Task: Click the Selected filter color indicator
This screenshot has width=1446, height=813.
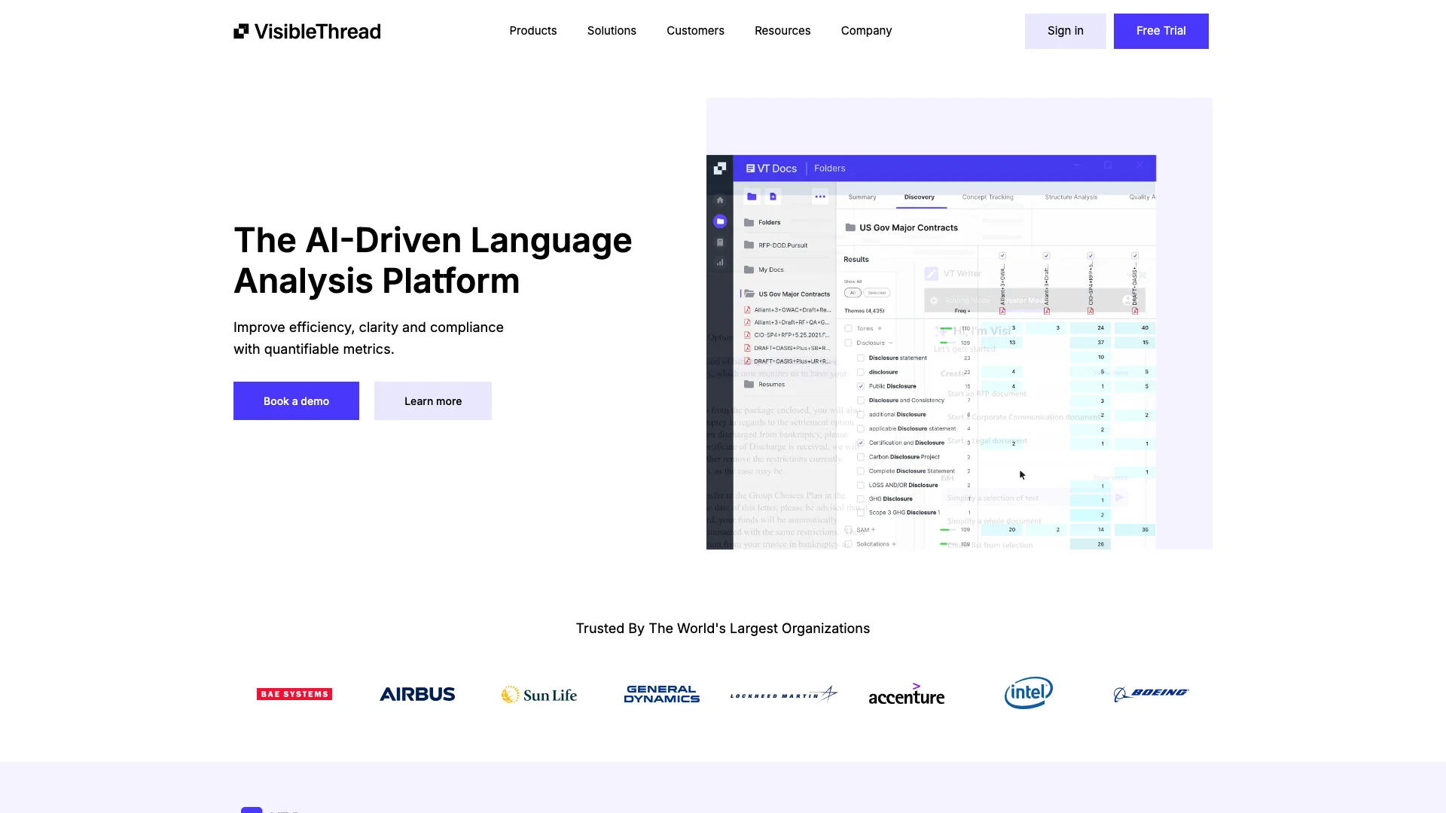Action: click(x=877, y=293)
